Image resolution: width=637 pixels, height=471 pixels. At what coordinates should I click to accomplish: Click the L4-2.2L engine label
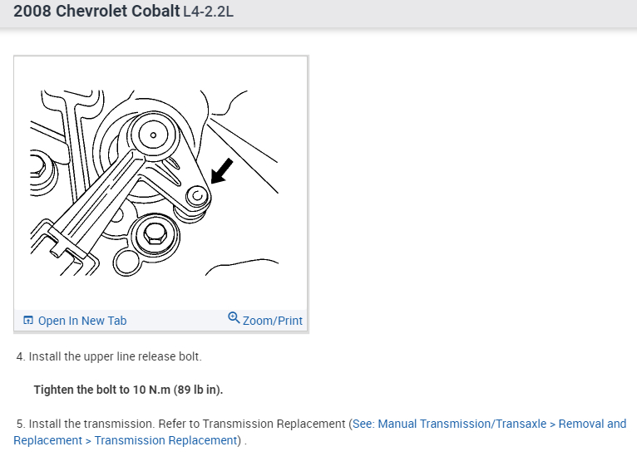point(209,12)
